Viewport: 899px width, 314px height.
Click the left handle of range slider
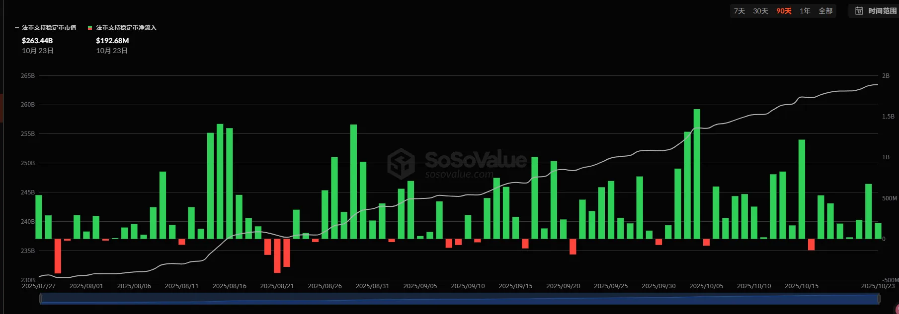[40, 299]
